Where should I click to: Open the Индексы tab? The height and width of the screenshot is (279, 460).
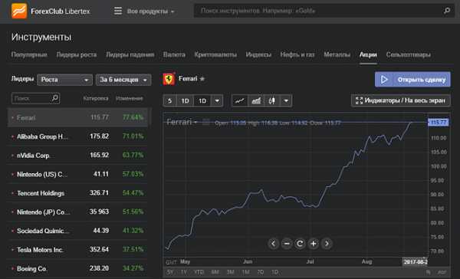click(258, 54)
